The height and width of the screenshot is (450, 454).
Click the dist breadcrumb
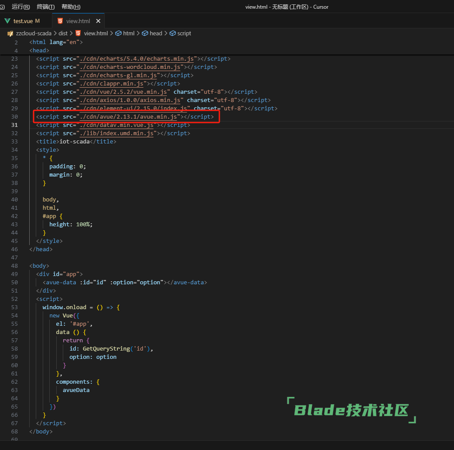pyautogui.click(x=63, y=33)
